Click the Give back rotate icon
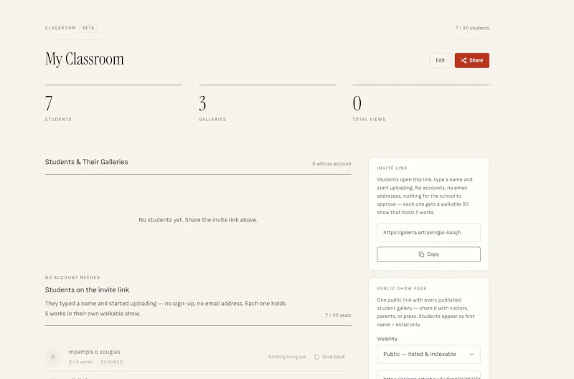574x379 pixels. (x=316, y=357)
